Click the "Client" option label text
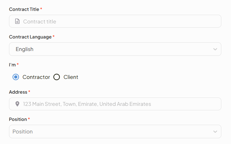 [x=71, y=77]
